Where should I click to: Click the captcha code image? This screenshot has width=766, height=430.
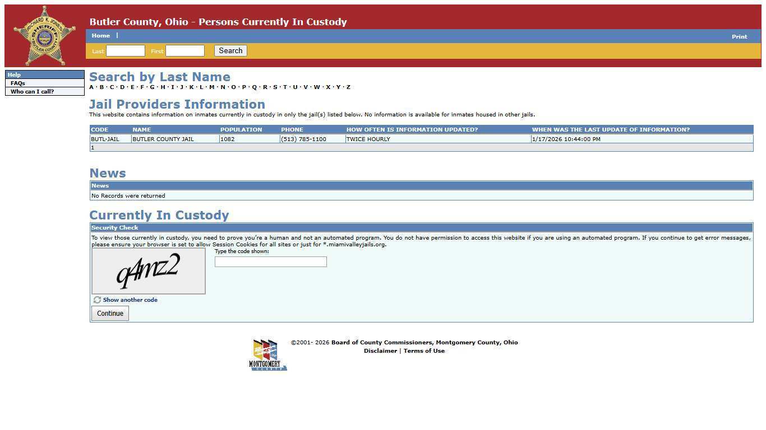149,271
